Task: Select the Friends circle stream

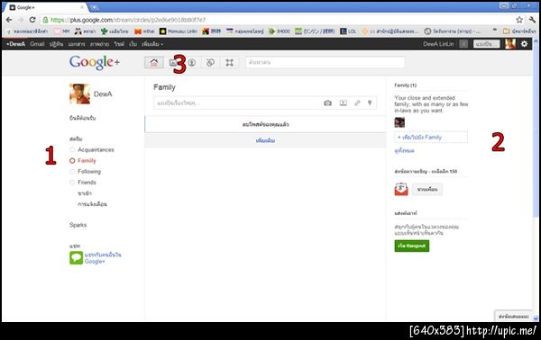Action: tap(83, 183)
